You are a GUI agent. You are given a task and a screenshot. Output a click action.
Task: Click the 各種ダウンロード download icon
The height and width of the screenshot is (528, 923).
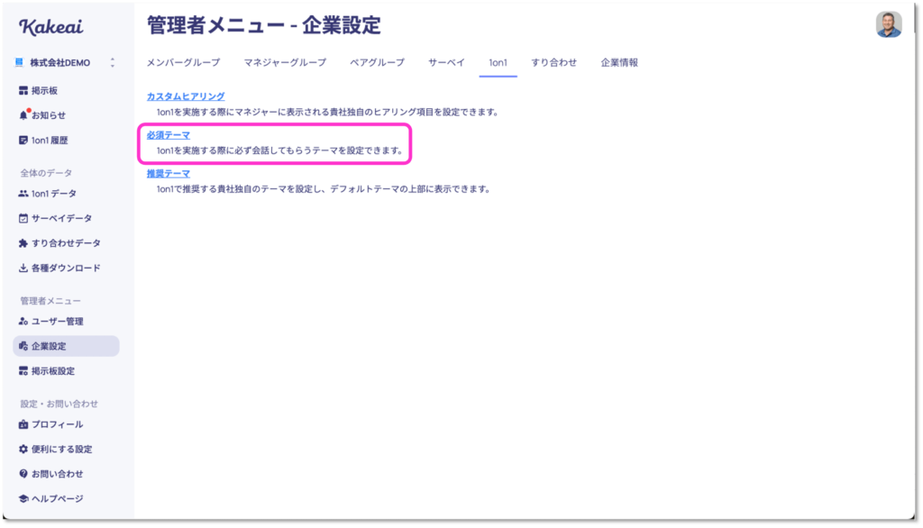click(23, 268)
